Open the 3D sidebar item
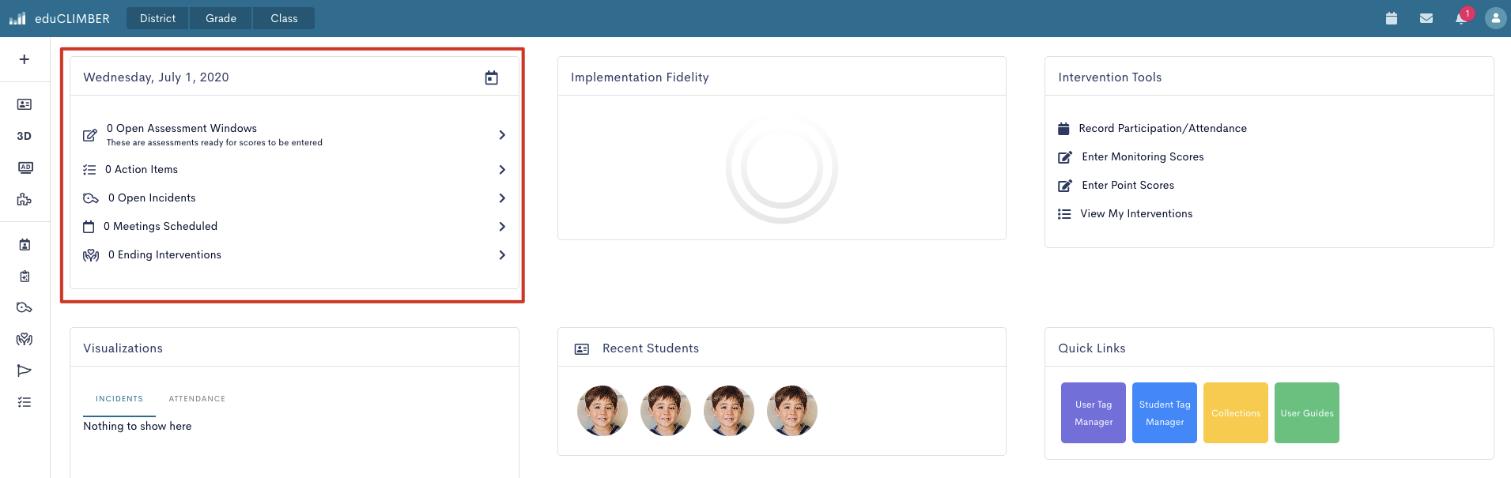The width and height of the screenshot is (1511, 478). pyautogui.click(x=25, y=136)
